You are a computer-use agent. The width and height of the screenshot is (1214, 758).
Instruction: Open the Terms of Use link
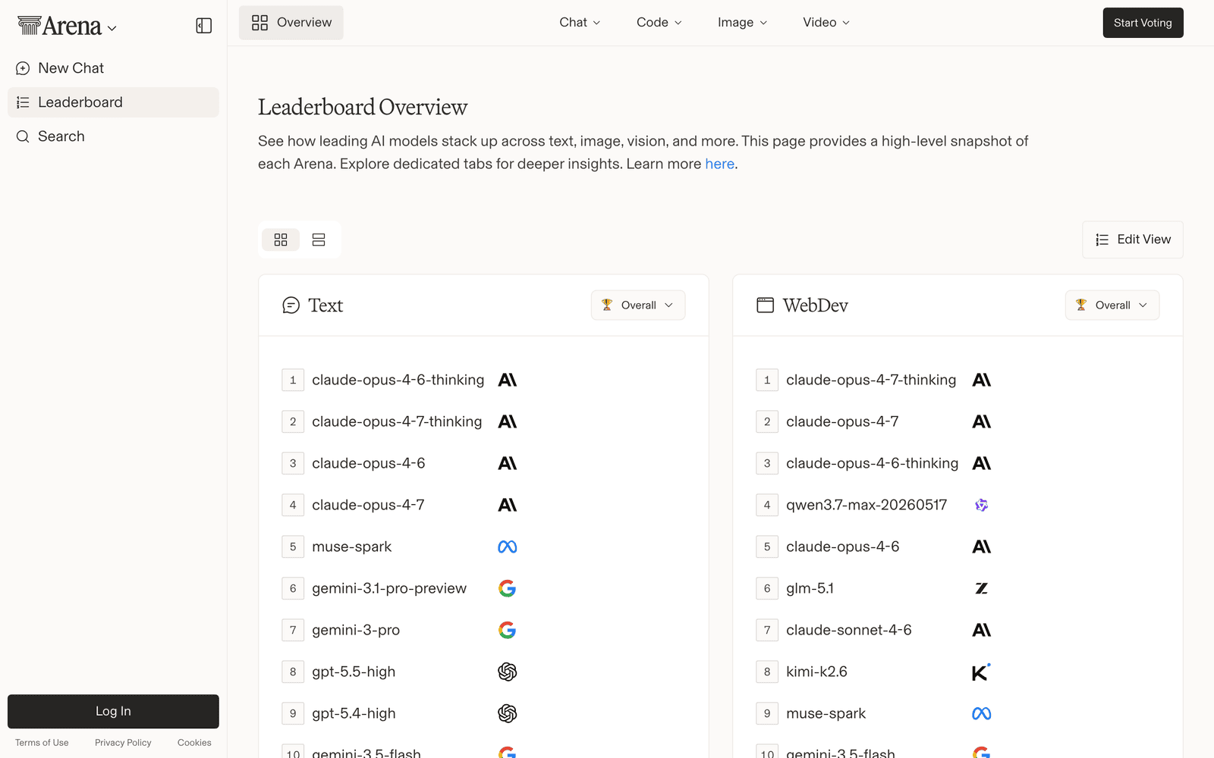42,743
